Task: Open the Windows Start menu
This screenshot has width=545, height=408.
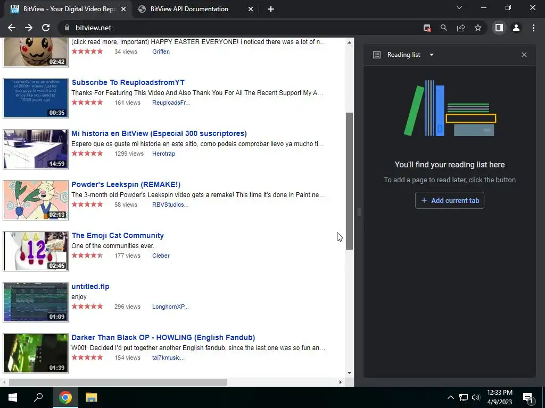Action: click(13, 397)
